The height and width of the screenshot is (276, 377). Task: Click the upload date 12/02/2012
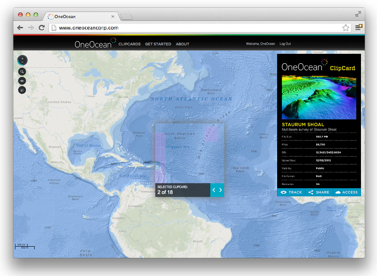tap(323, 160)
